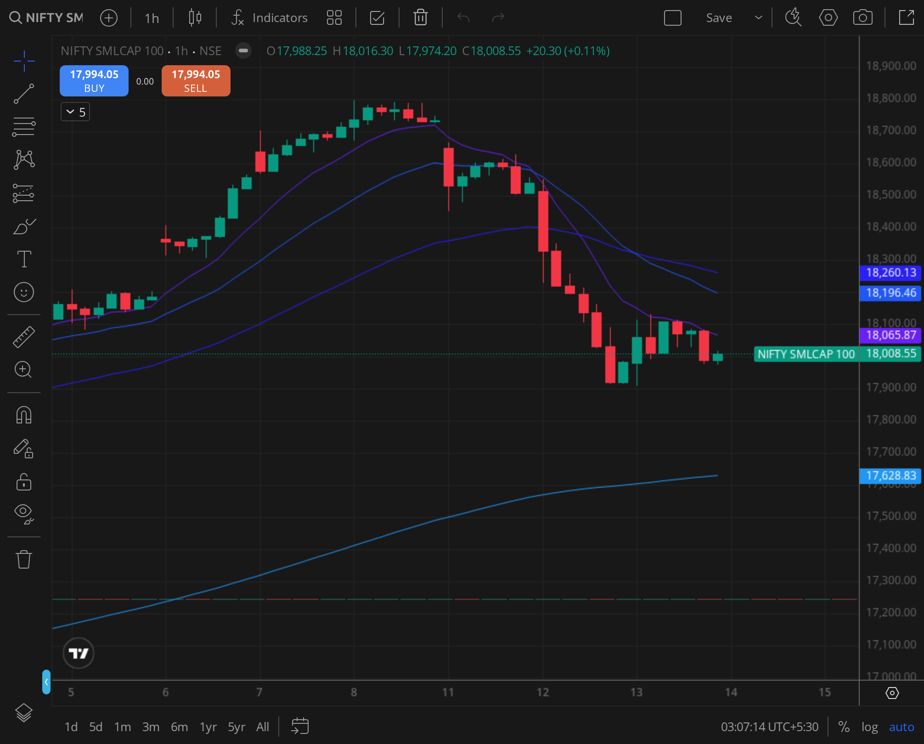Open the 1h interval selector
The width and height of the screenshot is (924, 744).
pyautogui.click(x=152, y=18)
